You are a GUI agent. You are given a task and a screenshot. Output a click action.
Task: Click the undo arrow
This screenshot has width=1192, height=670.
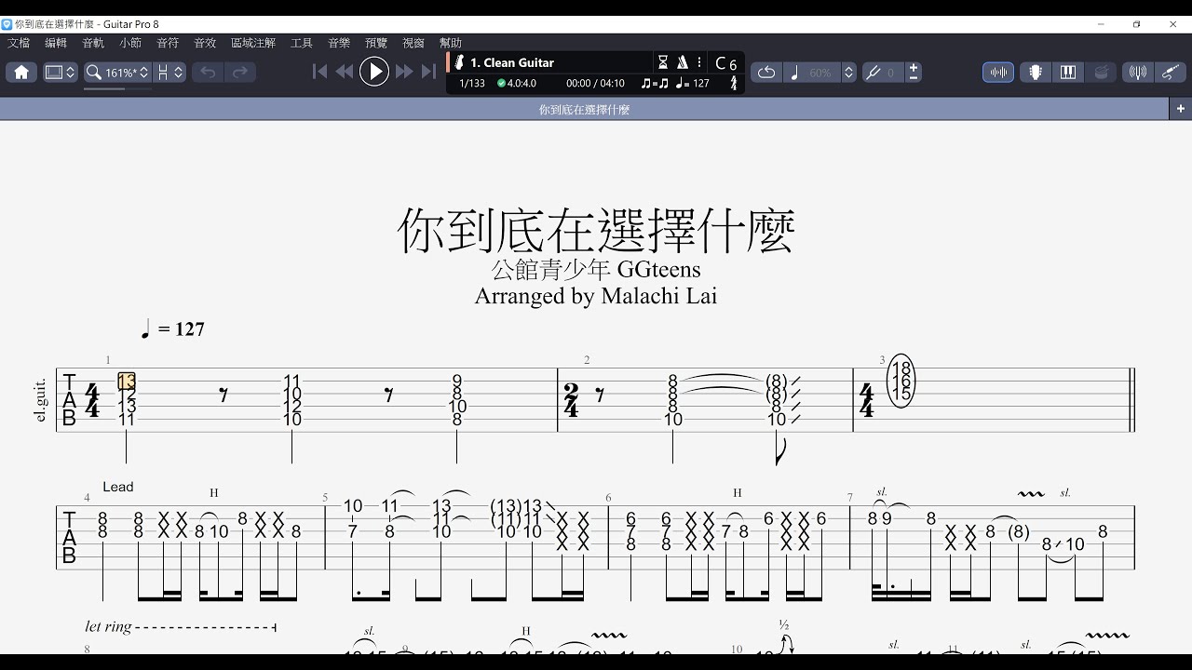(x=208, y=72)
